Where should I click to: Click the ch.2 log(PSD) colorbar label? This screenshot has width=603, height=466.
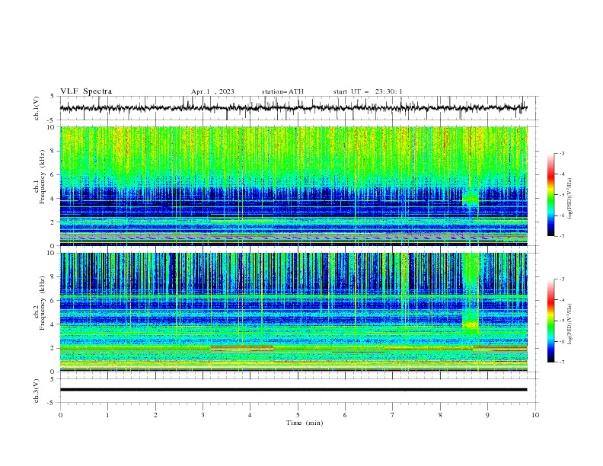[569, 324]
